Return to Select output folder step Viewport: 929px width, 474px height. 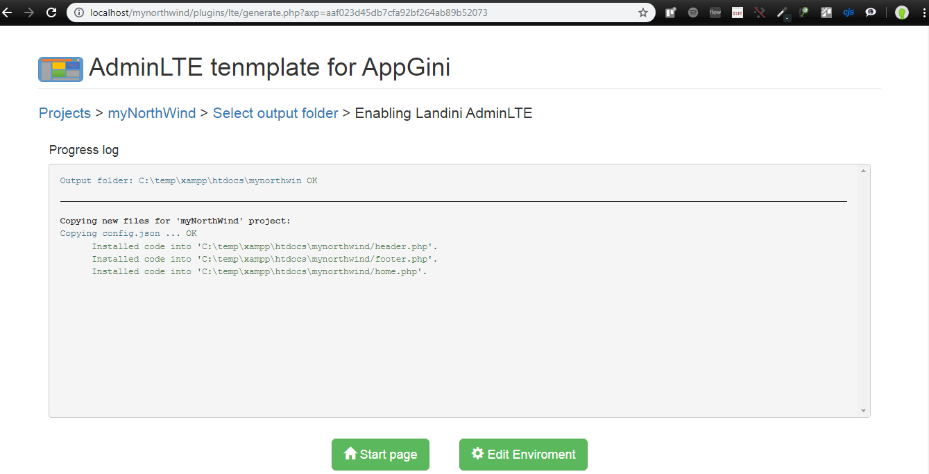pyautogui.click(x=275, y=113)
